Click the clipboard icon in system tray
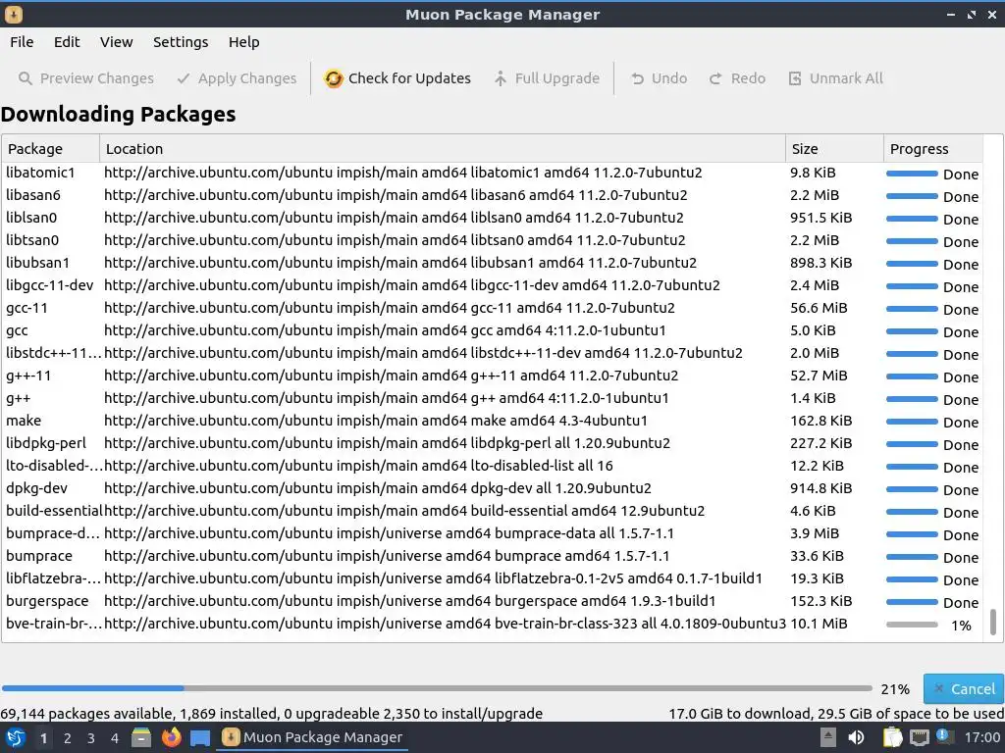This screenshot has width=1005, height=753. click(892, 737)
